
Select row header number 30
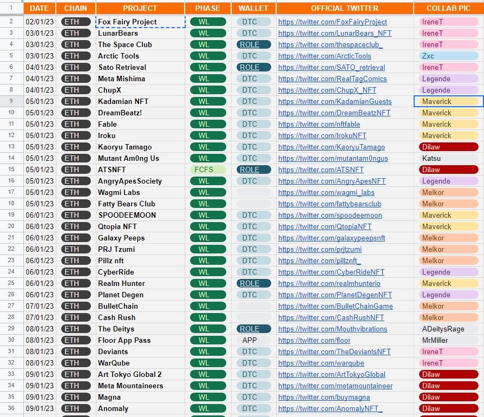point(11,340)
